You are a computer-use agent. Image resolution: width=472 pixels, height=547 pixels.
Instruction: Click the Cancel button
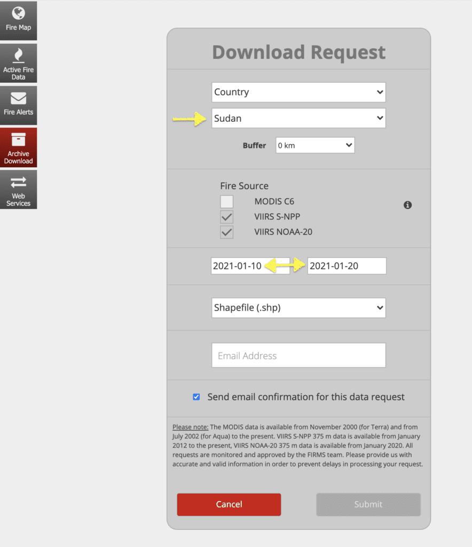tap(229, 504)
